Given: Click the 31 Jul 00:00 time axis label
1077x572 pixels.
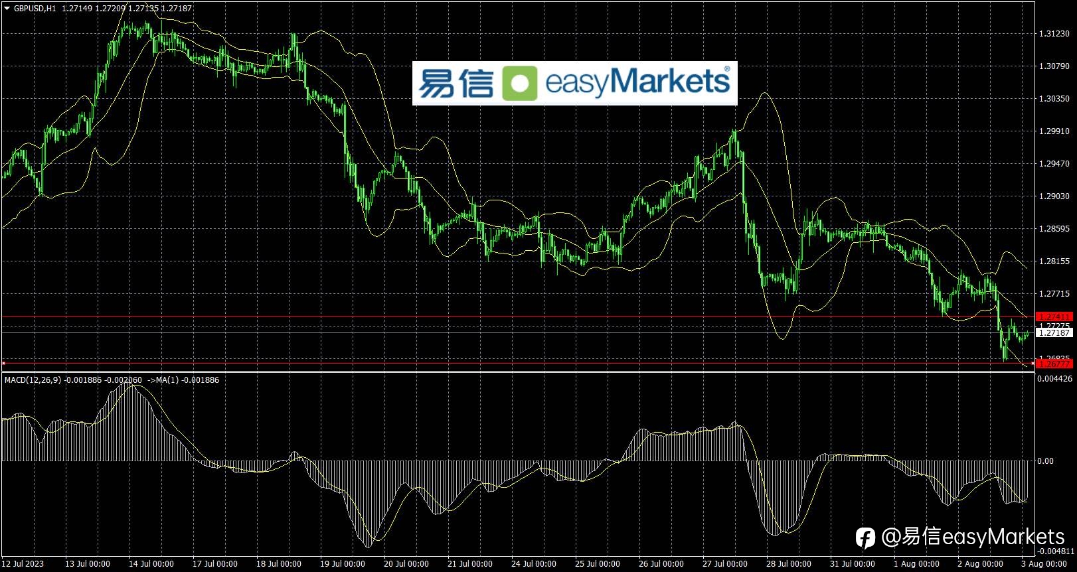Looking at the screenshot, I should (x=853, y=564).
